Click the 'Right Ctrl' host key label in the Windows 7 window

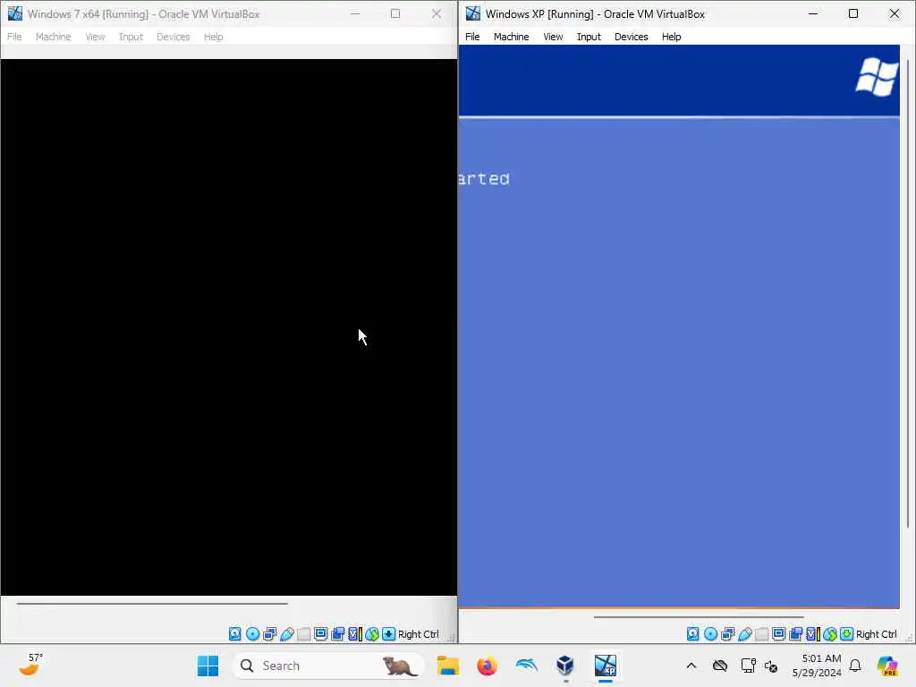tap(419, 634)
